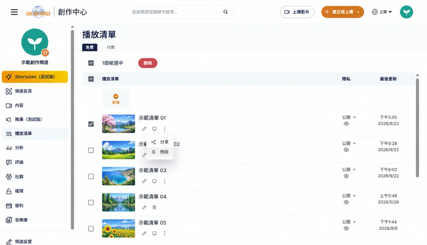Image resolution: width=427 pixels, height=245 pixels.
Task: Open 公開 privacy dropdown for 示範清單 04
Action: (349, 196)
